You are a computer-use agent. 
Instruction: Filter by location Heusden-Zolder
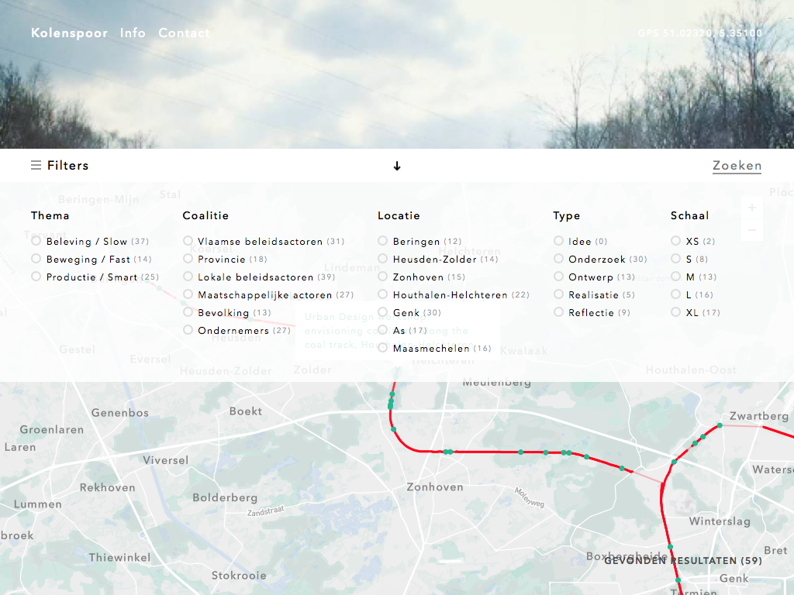pos(438,259)
